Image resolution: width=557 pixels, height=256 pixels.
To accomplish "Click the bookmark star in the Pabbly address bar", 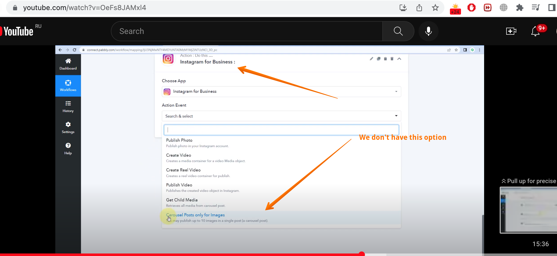I will [456, 50].
